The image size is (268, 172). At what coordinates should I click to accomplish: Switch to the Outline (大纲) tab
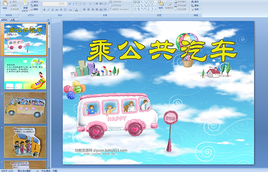click(13, 19)
